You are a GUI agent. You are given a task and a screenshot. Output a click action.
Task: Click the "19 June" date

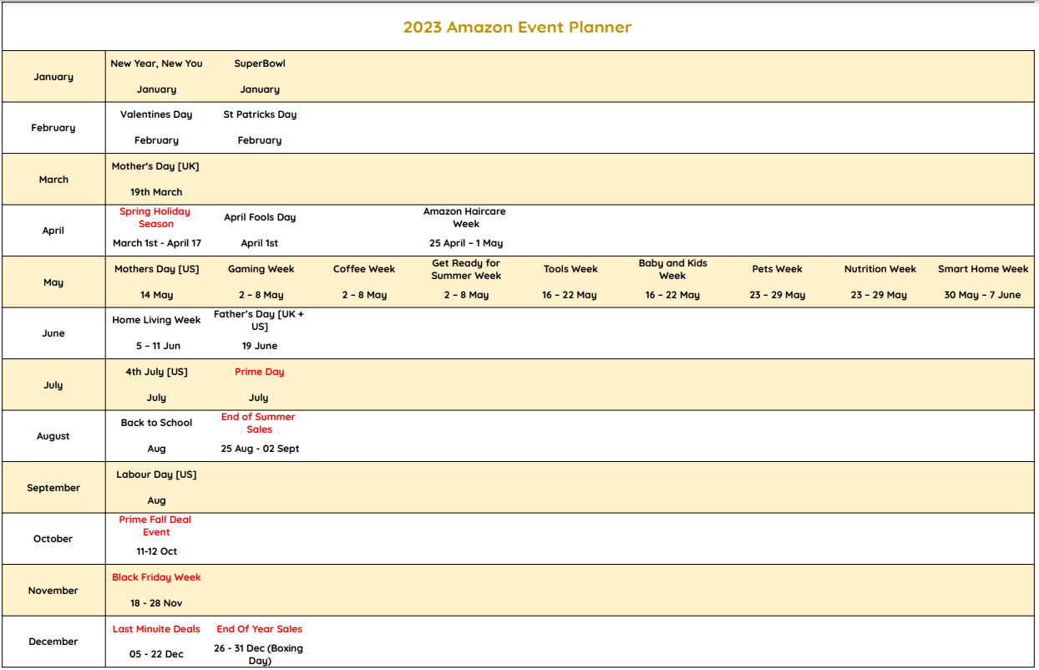point(260,346)
